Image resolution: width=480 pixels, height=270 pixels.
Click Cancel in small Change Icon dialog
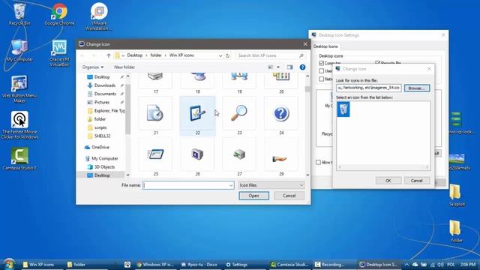[x=417, y=181]
